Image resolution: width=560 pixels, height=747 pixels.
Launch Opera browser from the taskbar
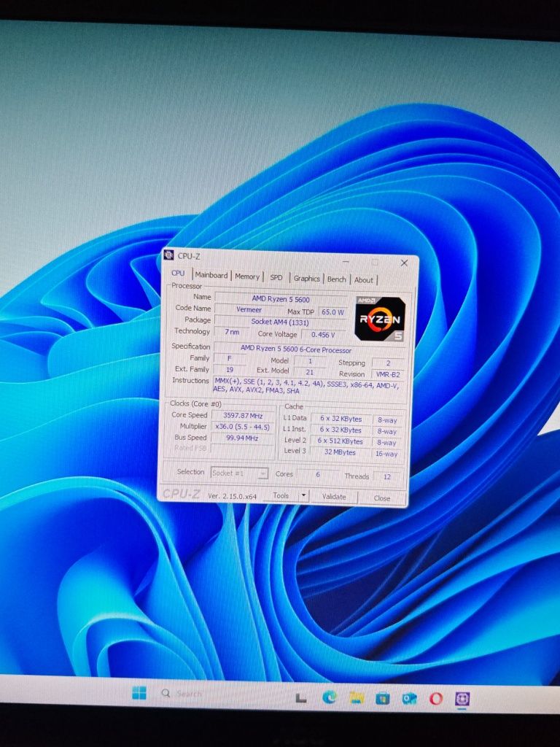435,699
